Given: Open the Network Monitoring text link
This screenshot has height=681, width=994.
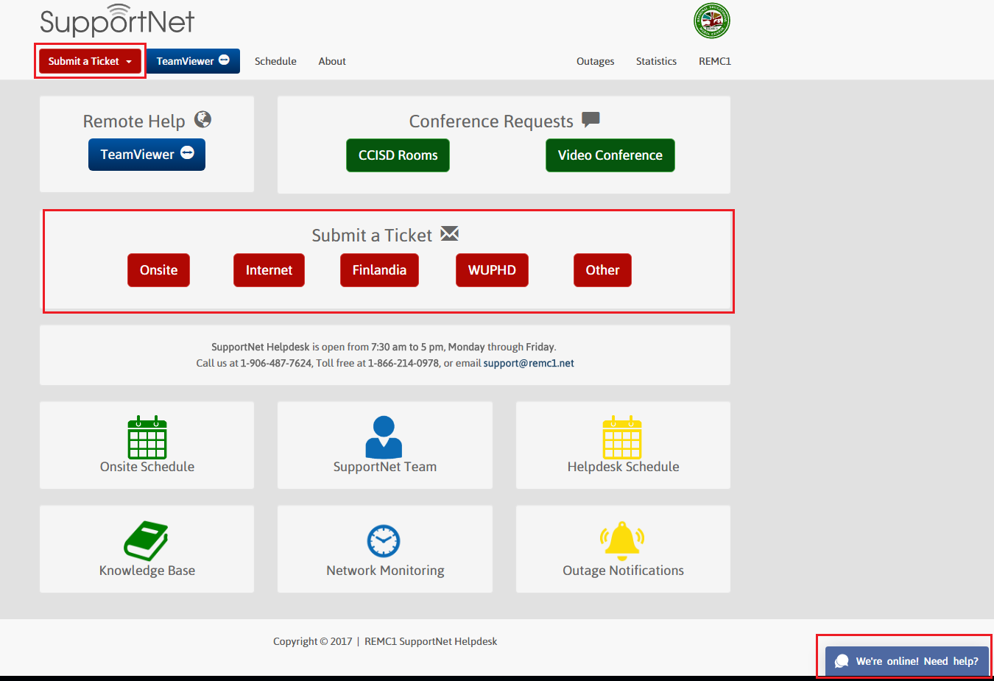Looking at the screenshot, I should (385, 571).
